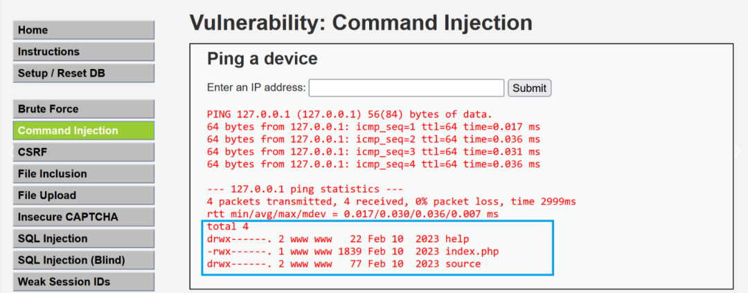748x293 pixels.
Task: Click the 'source' directory entry in output
Action: point(463,264)
